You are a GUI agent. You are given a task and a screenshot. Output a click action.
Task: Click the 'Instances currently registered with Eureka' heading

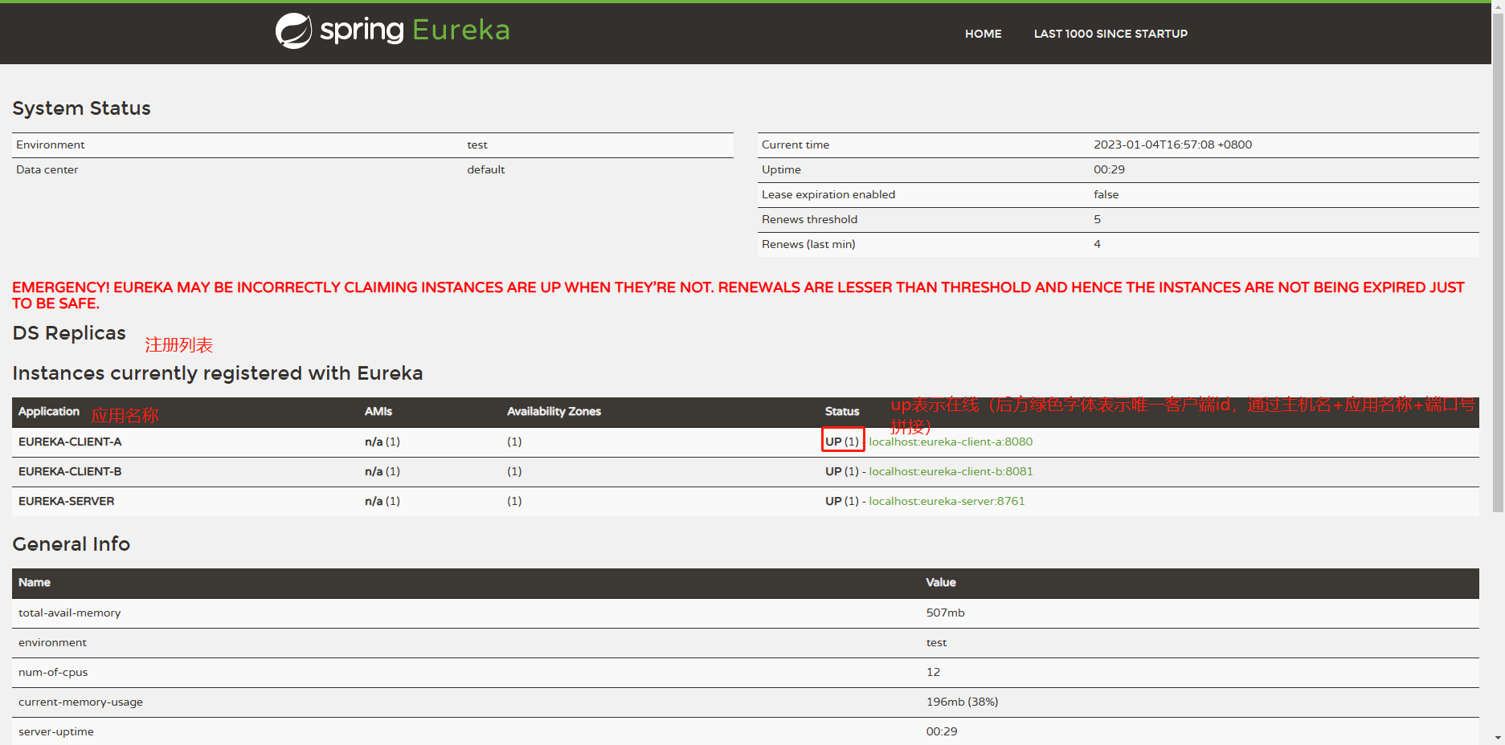point(217,373)
